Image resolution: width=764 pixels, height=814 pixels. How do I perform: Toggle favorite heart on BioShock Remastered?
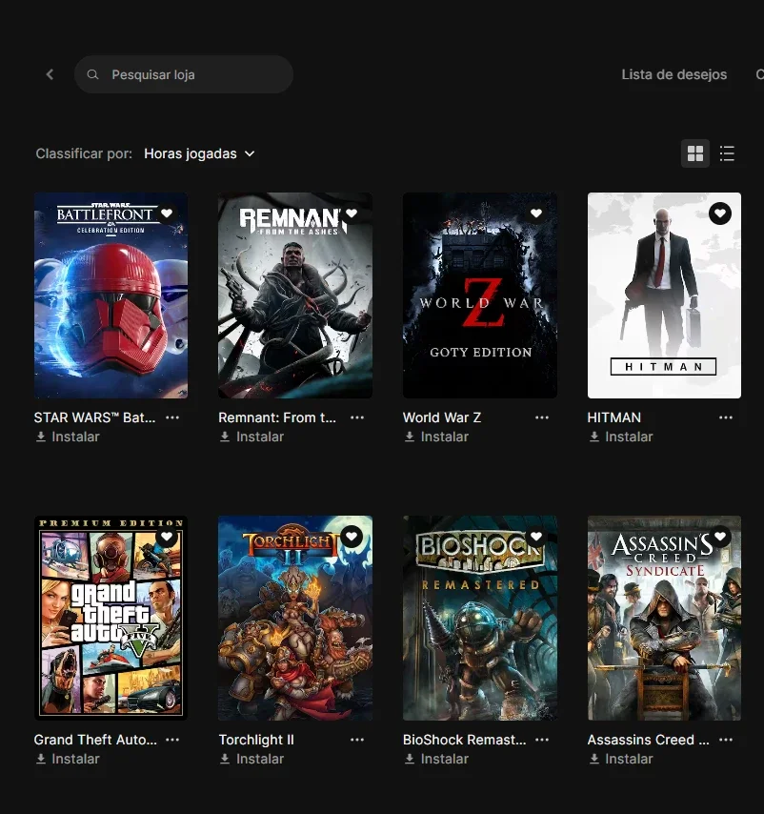click(535, 537)
